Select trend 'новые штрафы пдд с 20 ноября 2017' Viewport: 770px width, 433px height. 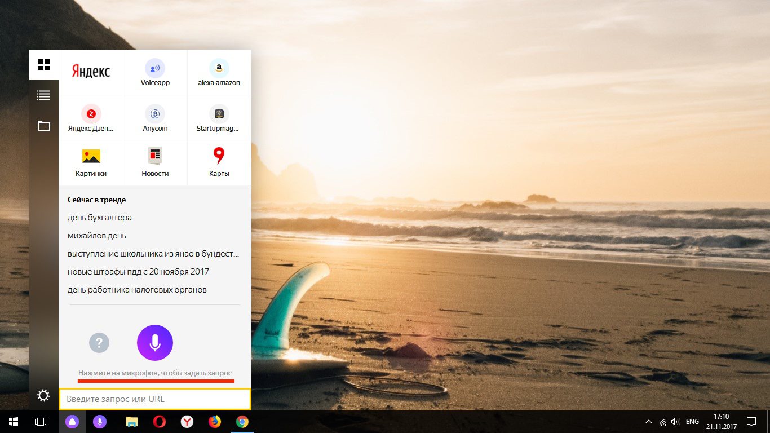point(139,272)
